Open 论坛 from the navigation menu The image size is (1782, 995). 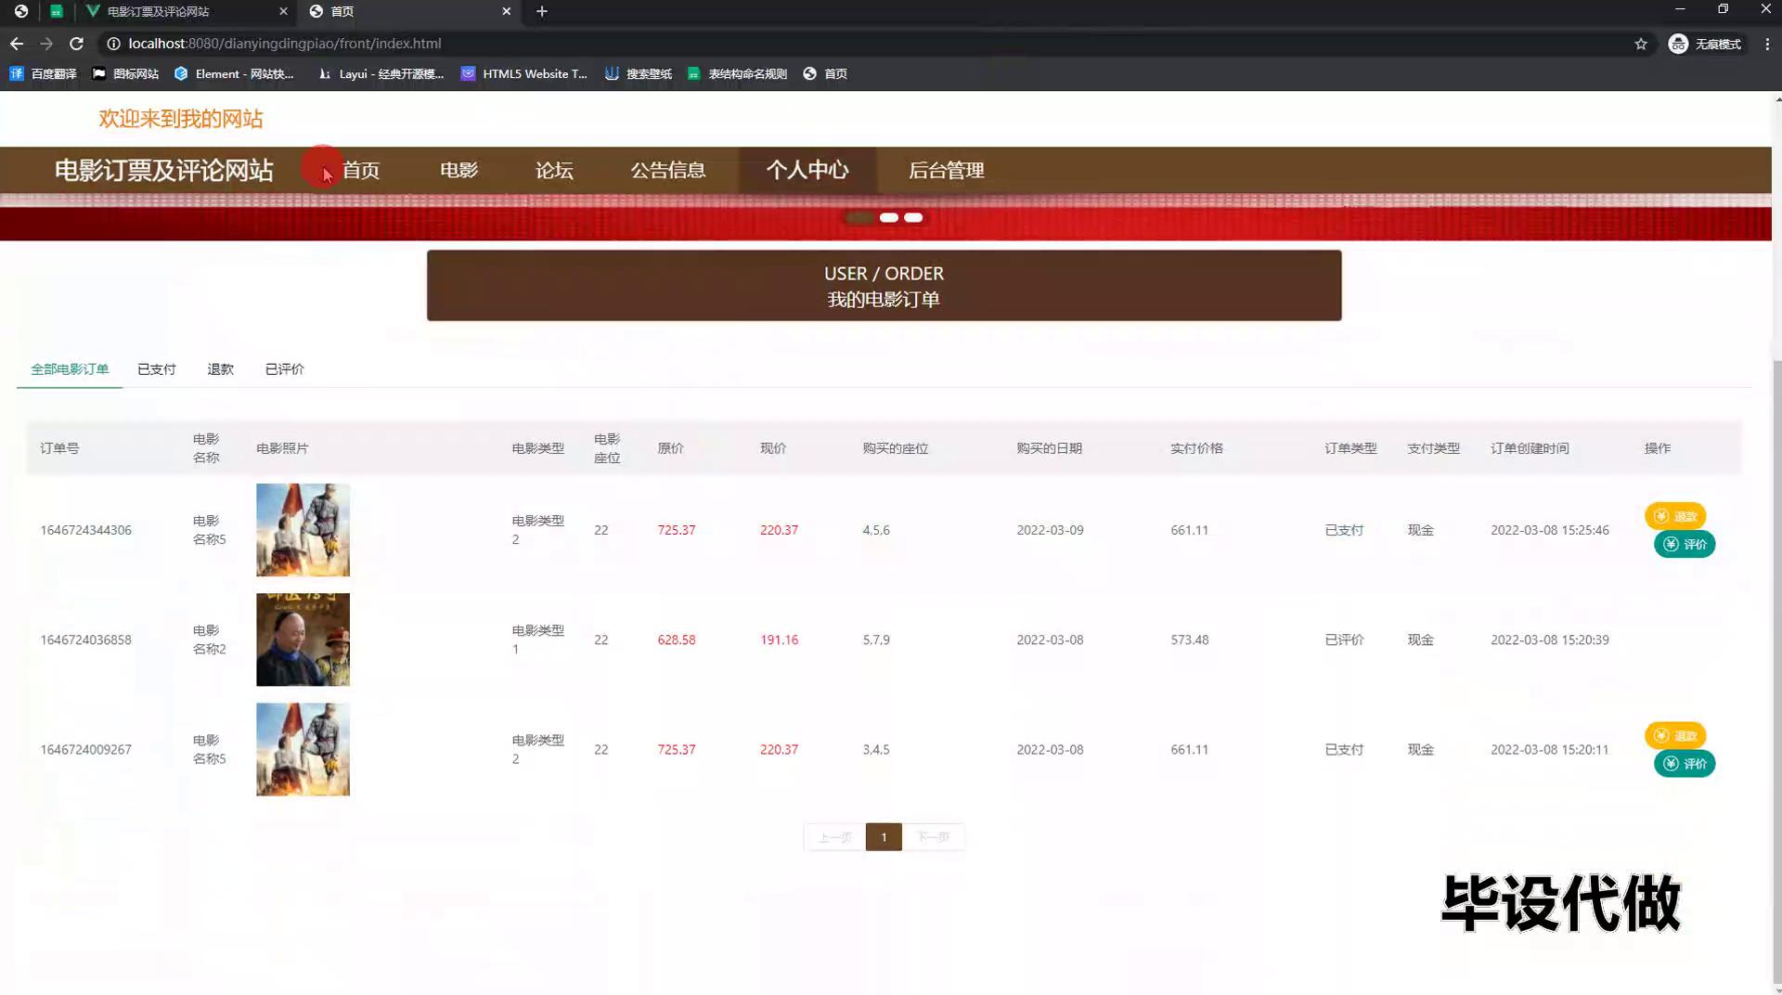(x=554, y=171)
